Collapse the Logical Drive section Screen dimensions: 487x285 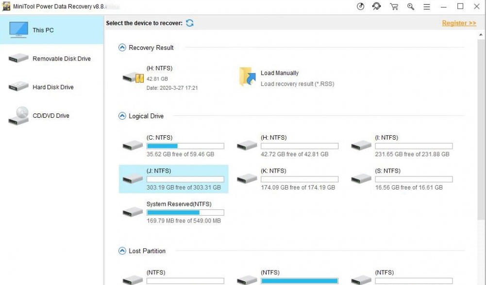(x=122, y=116)
